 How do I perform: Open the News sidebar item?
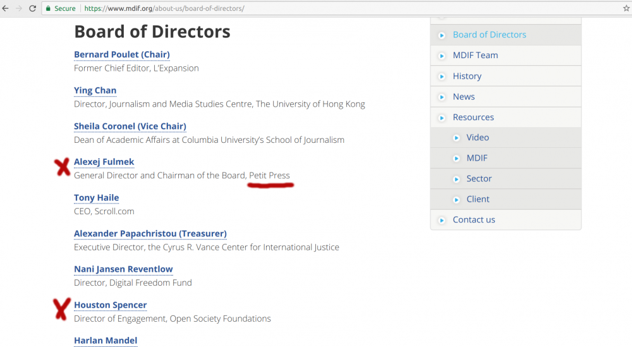pos(463,97)
